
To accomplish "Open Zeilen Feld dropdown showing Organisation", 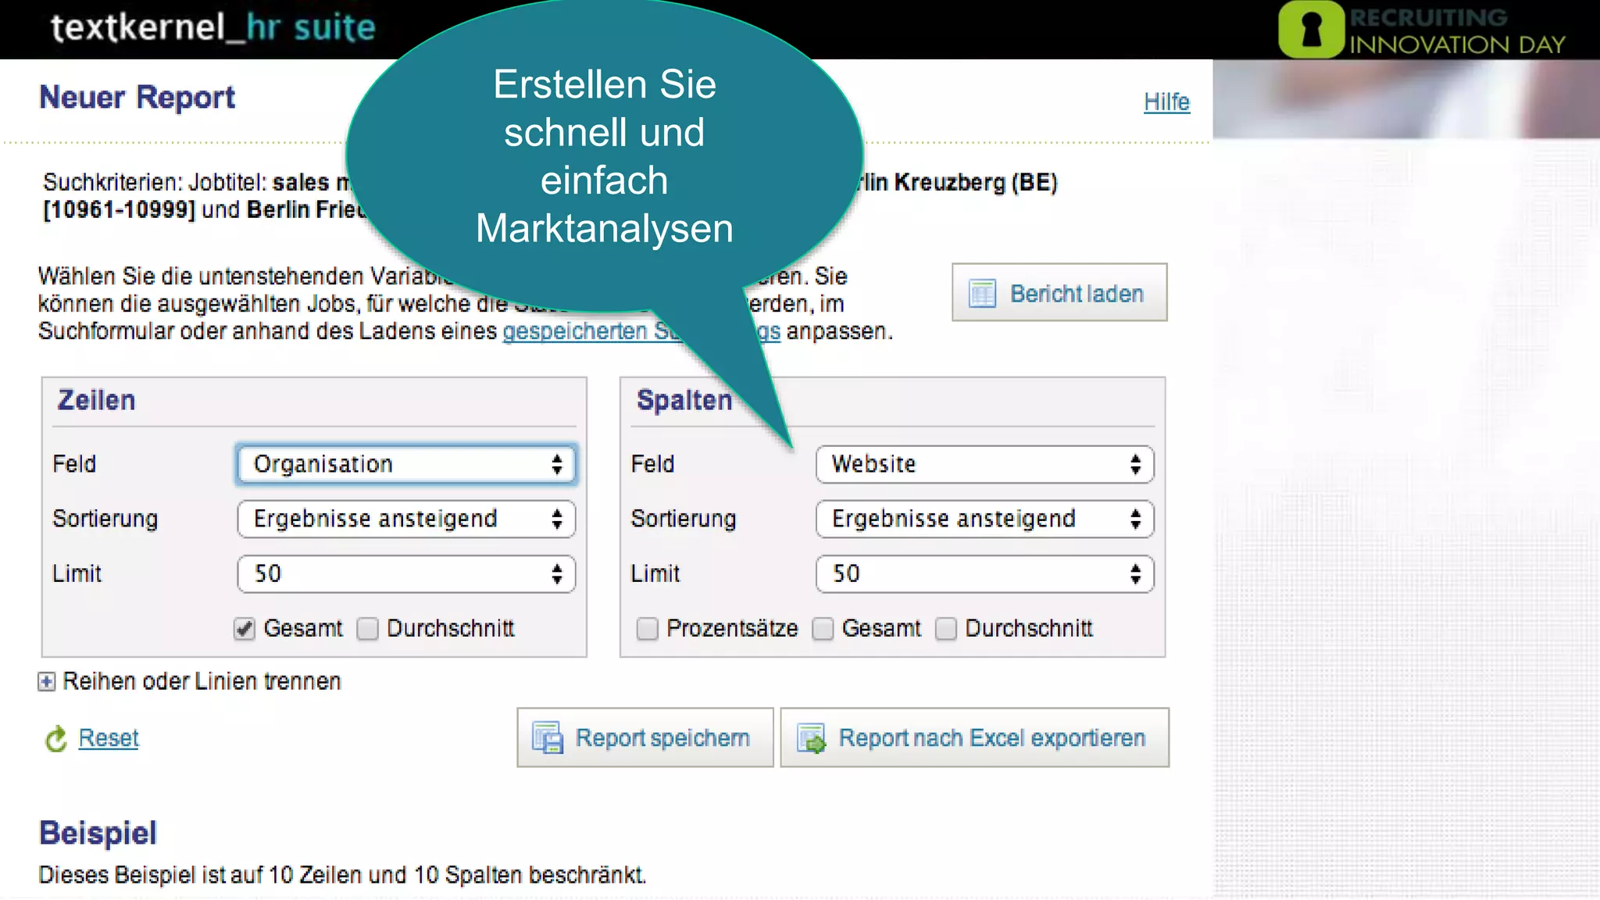I will coord(406,464).
